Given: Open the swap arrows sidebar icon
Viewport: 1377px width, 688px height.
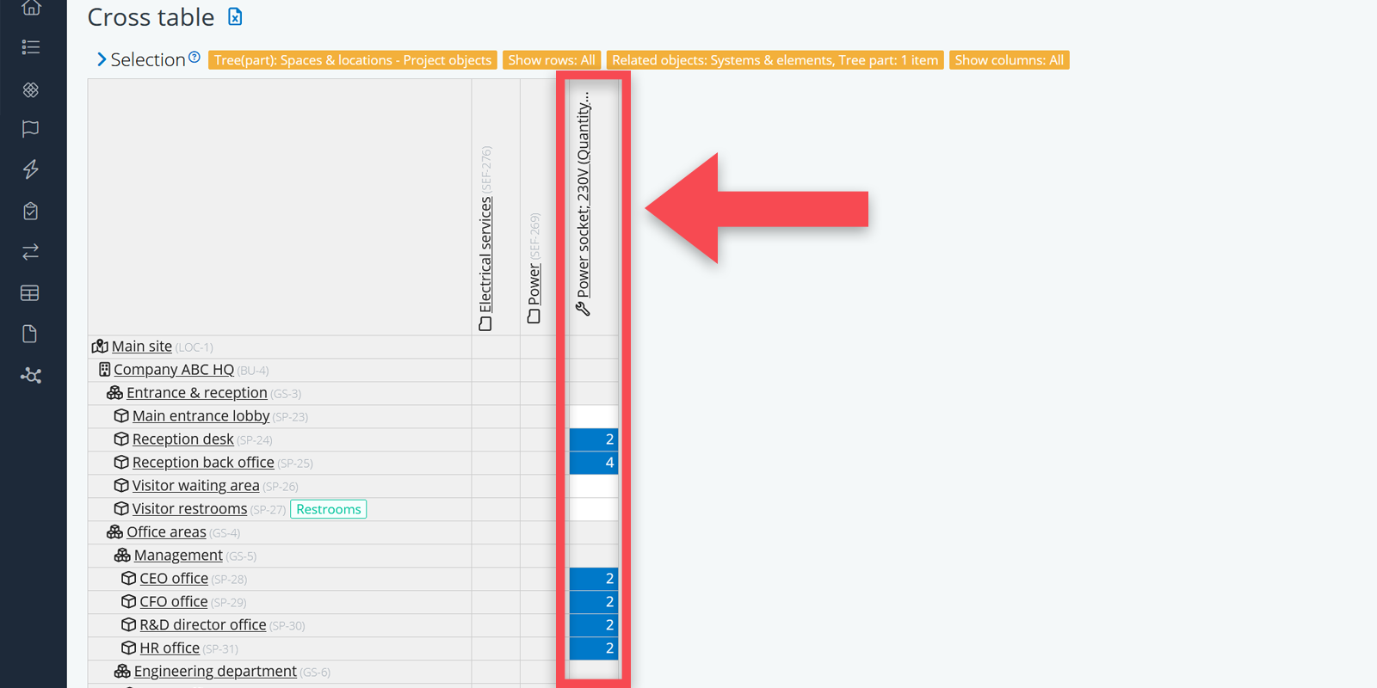Looking at the screenshot, I should coord(31,252).
